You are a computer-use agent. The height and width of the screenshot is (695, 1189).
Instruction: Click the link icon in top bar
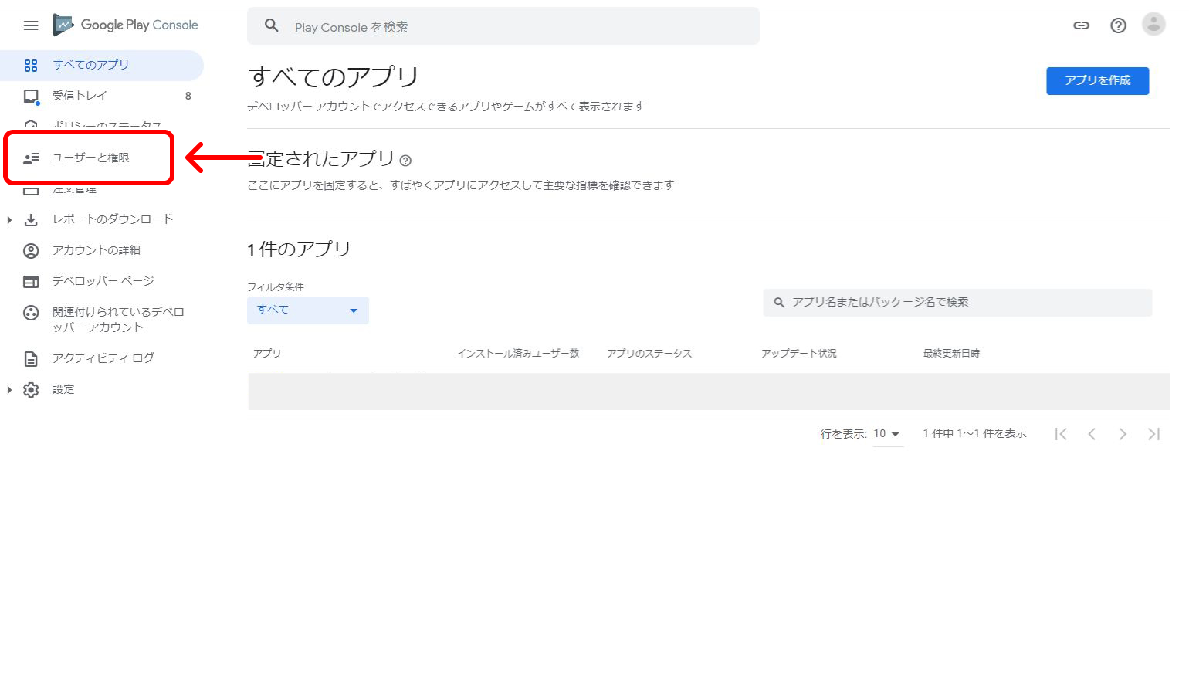coord(1081,25)
